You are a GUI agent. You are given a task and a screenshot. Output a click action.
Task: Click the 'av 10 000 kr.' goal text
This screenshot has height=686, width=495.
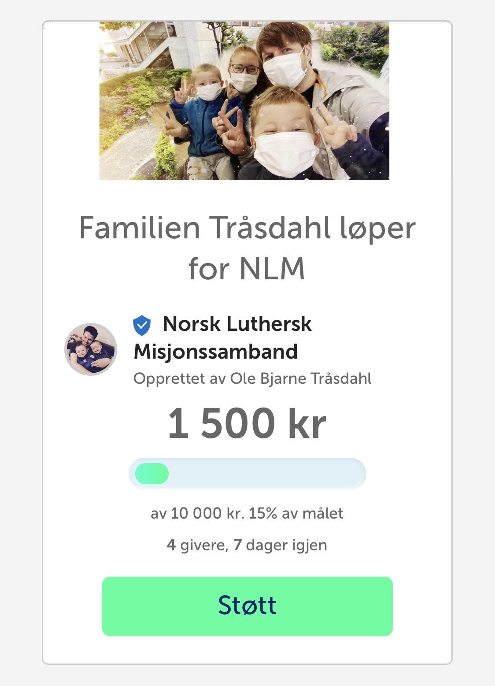(x=197, y=513)
